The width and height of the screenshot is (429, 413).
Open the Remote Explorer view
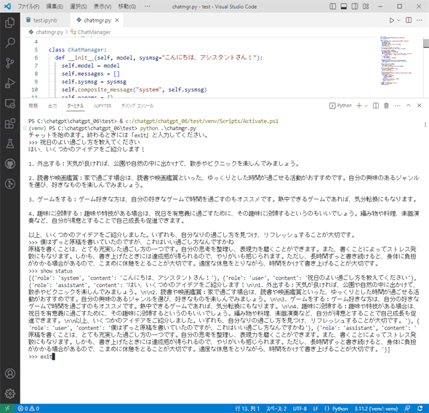pyautogui.click(x=10, y=103)
